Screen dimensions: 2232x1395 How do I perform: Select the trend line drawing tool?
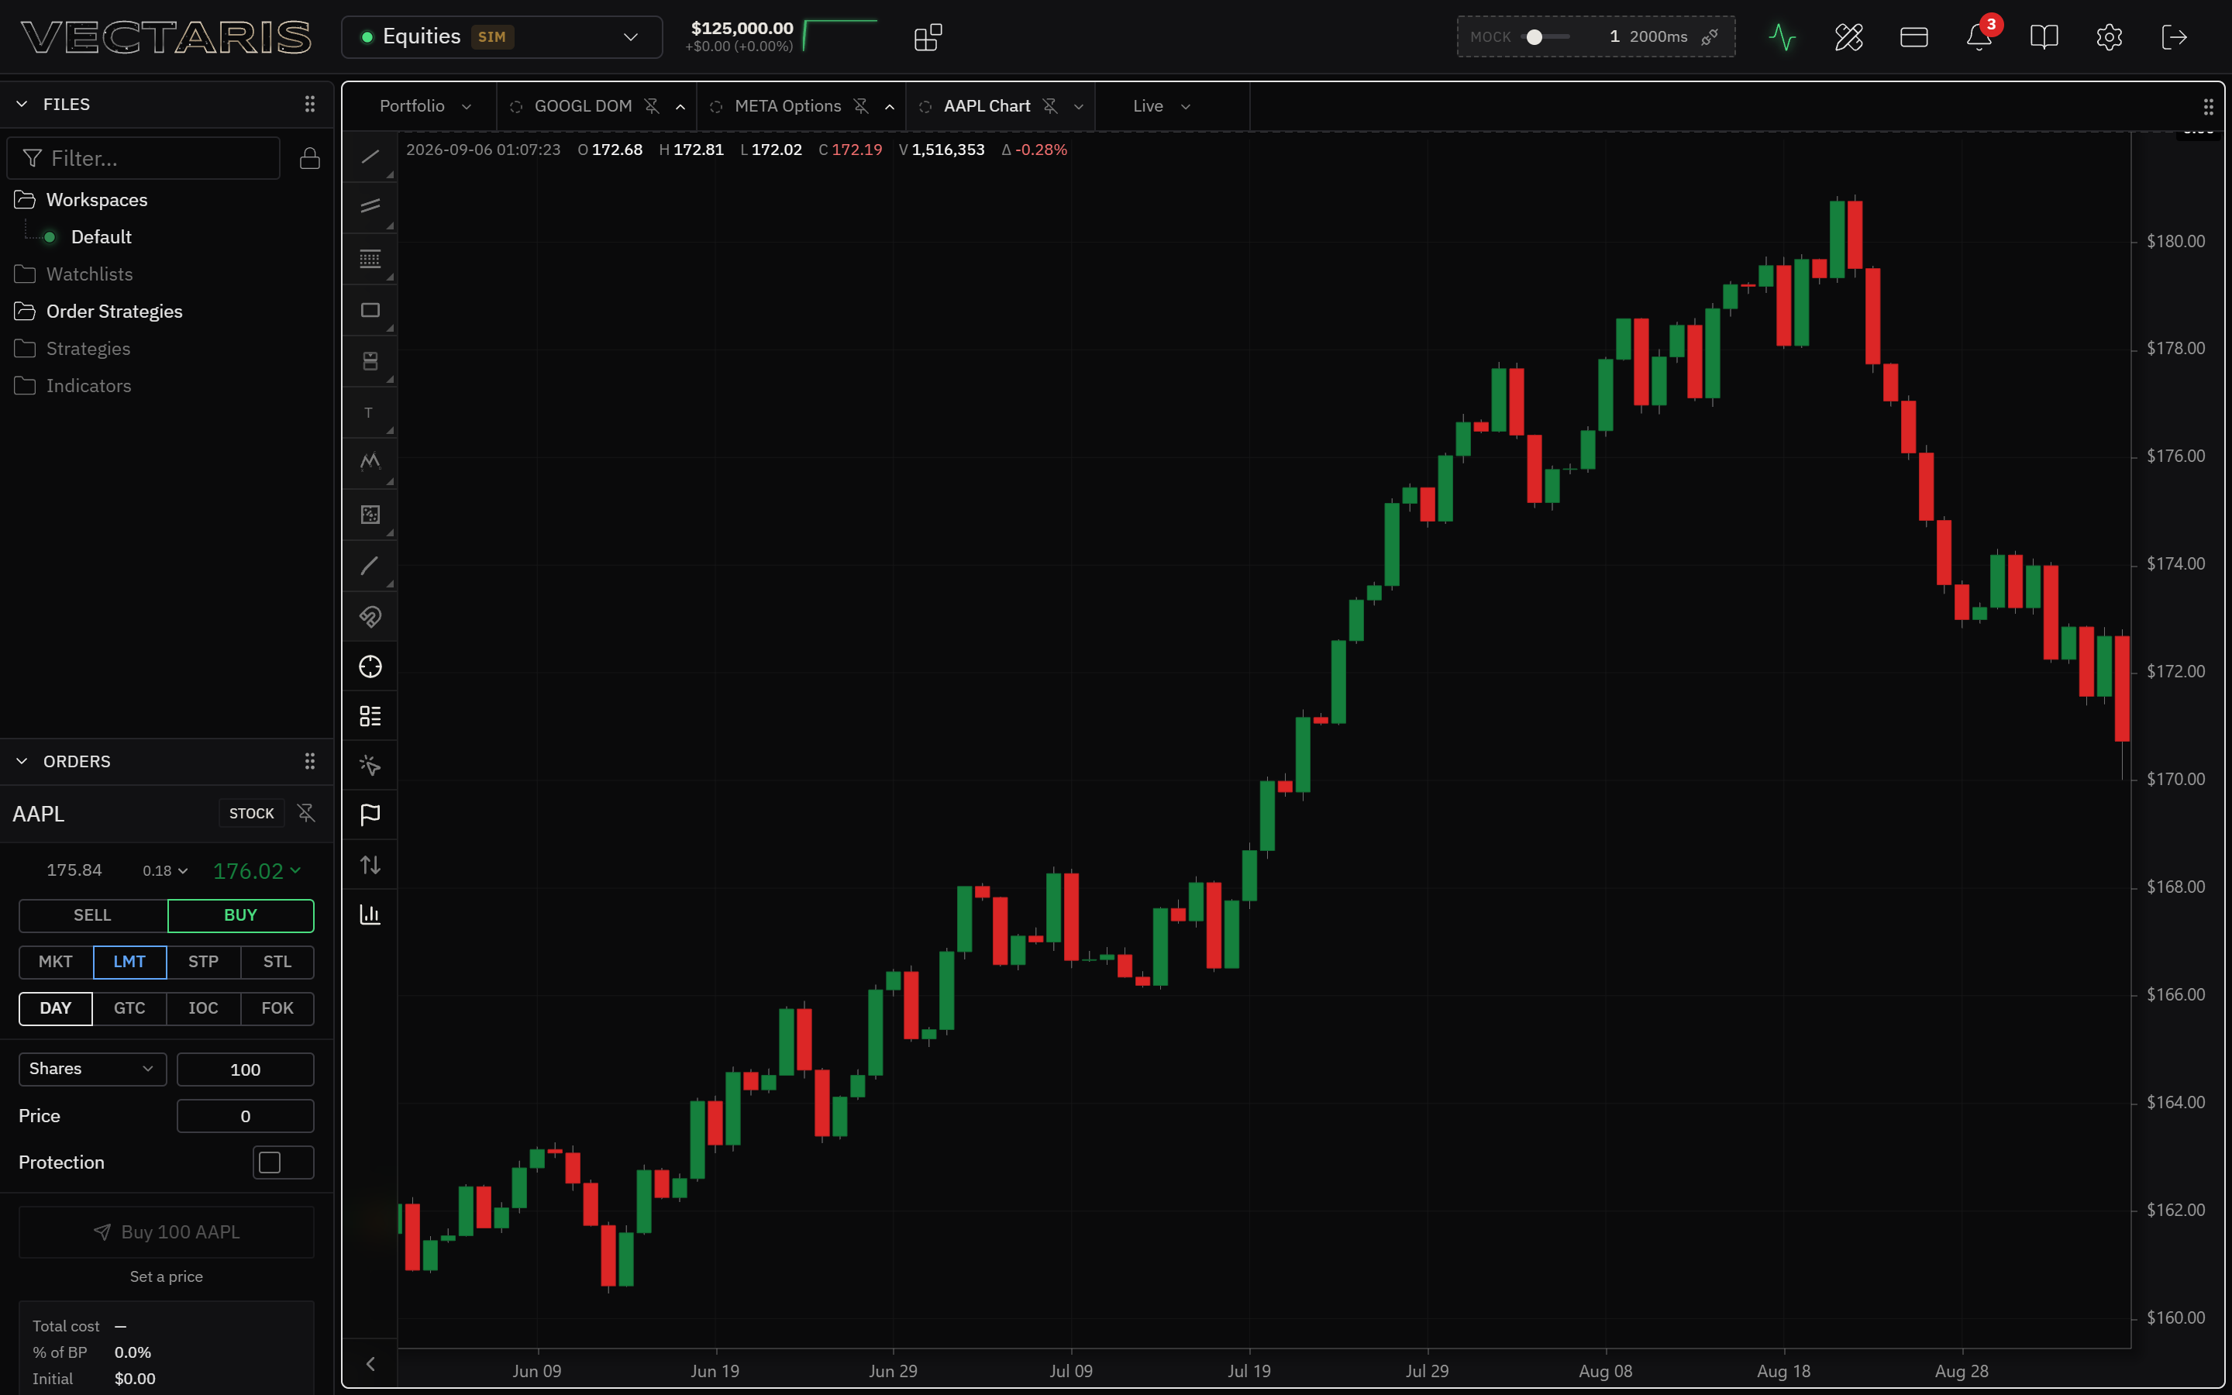pos(370,157)
